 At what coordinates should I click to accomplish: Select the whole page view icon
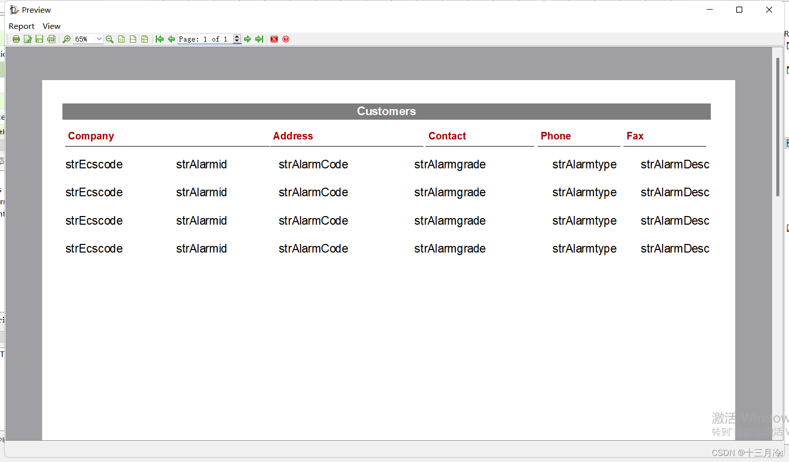(145, 39)
